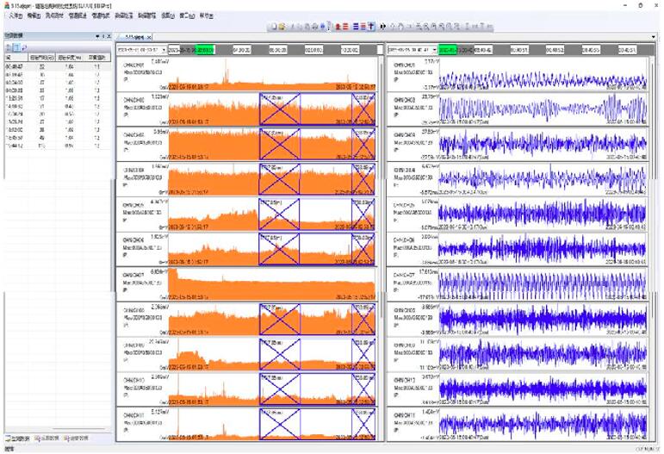This screenshot has height=454, width=664.
Task: Click the first column header in the left data table
Action: click(15, 58)
